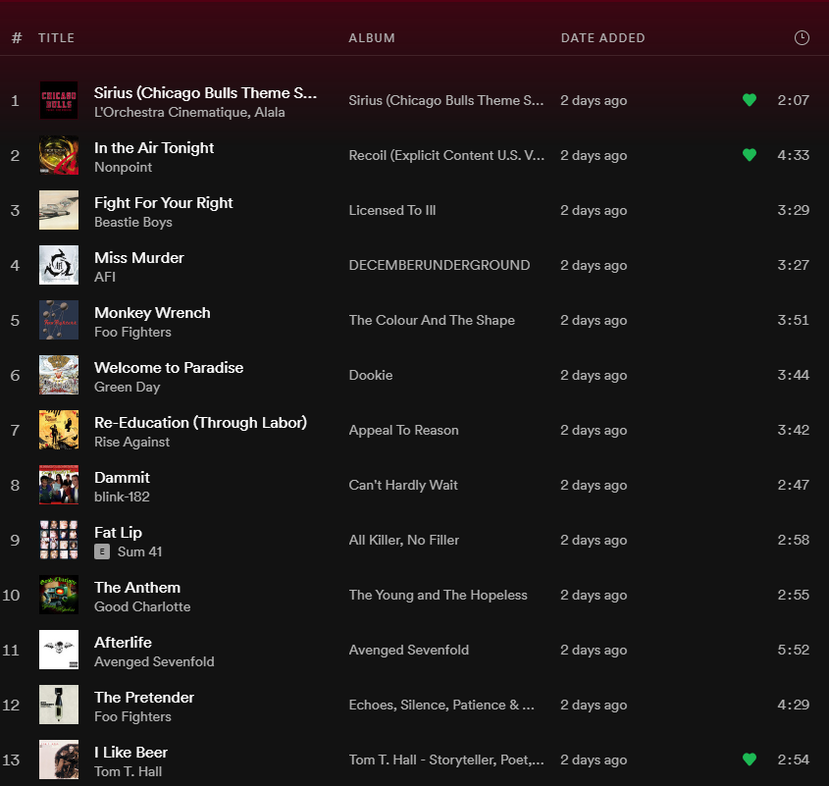The image size is (829, 786).
Task: Click the clock duration column header icon
Action: [x=802, y=38]
